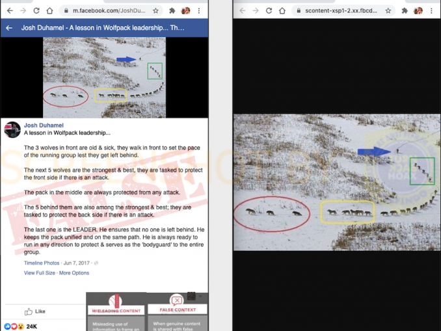This screenshot has height=331, width=441.
Task: Open the Josh Duhamel name link
Action: pos(44,126)
